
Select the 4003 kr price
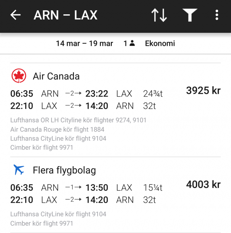point(203,184)
